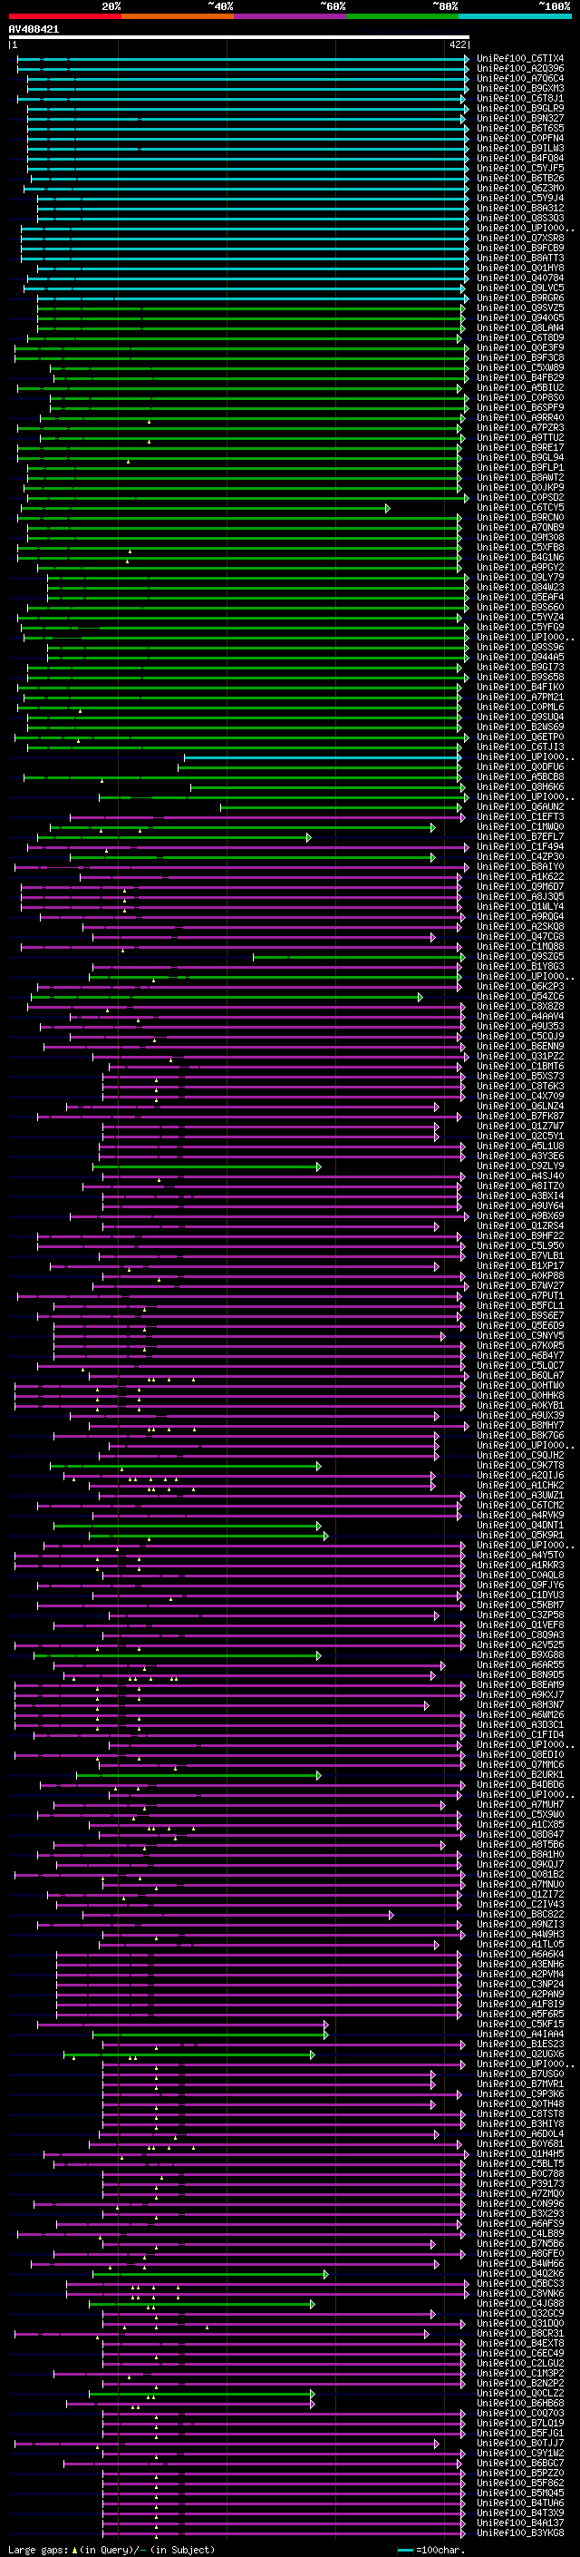Click the cyan alignment bar for UniRef100_C6TIX4
The width and height of the screenshot is (580, 2557).
243,59
